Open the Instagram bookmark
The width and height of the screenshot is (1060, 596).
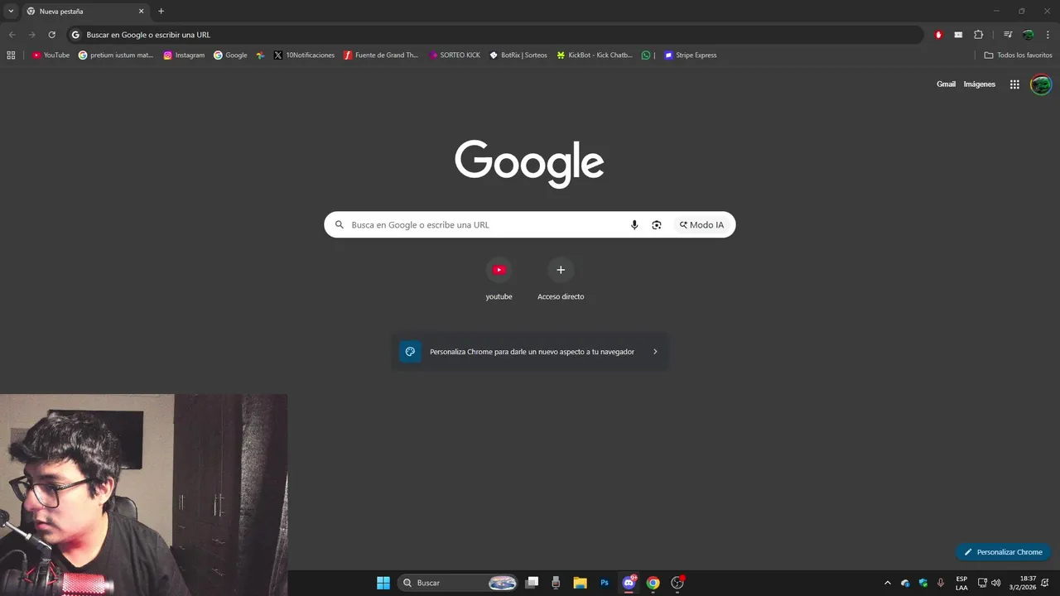coord(184,55)
